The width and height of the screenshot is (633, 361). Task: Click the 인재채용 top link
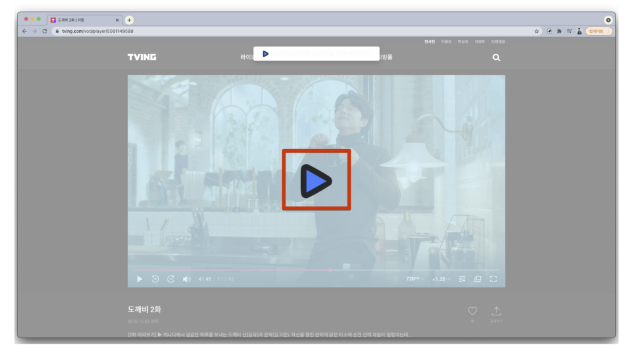[498, 41]
